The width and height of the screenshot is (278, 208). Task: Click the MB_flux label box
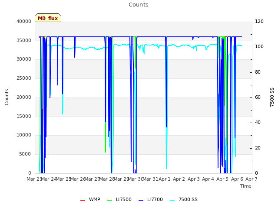pyautogui.click(x=48, y=18)
